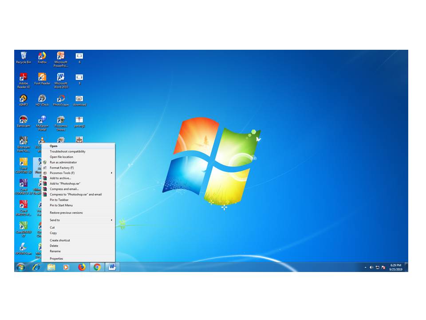This screenshot has width=426, height=320.
Task: Open the volume control slider
Action: coord(372,268)
